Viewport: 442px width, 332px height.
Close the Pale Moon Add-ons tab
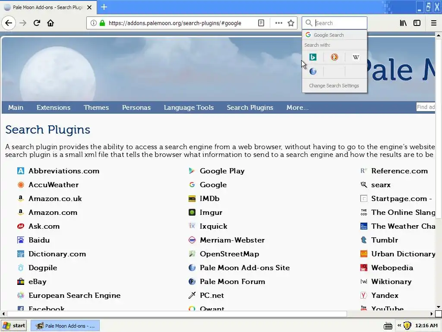[x=89, y=7]
